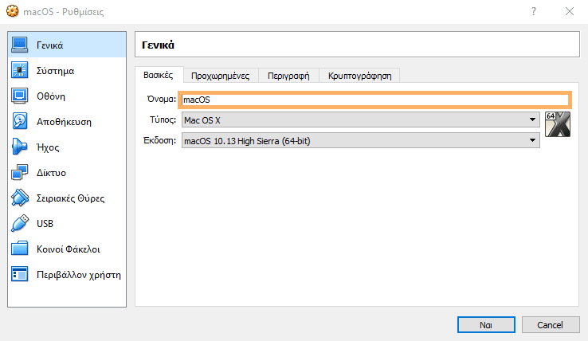Click the Αποθήκευση disk icon
Viewport: 588px width, 341px height.
(x=19, y=121)
